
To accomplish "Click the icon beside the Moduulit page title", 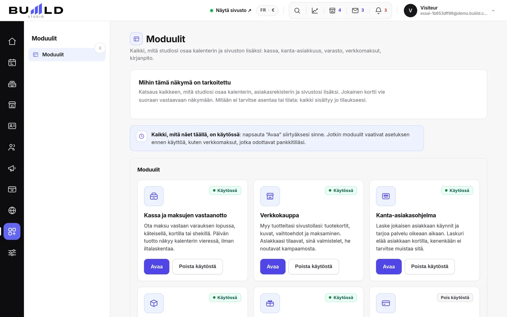I will pos(136,39).
